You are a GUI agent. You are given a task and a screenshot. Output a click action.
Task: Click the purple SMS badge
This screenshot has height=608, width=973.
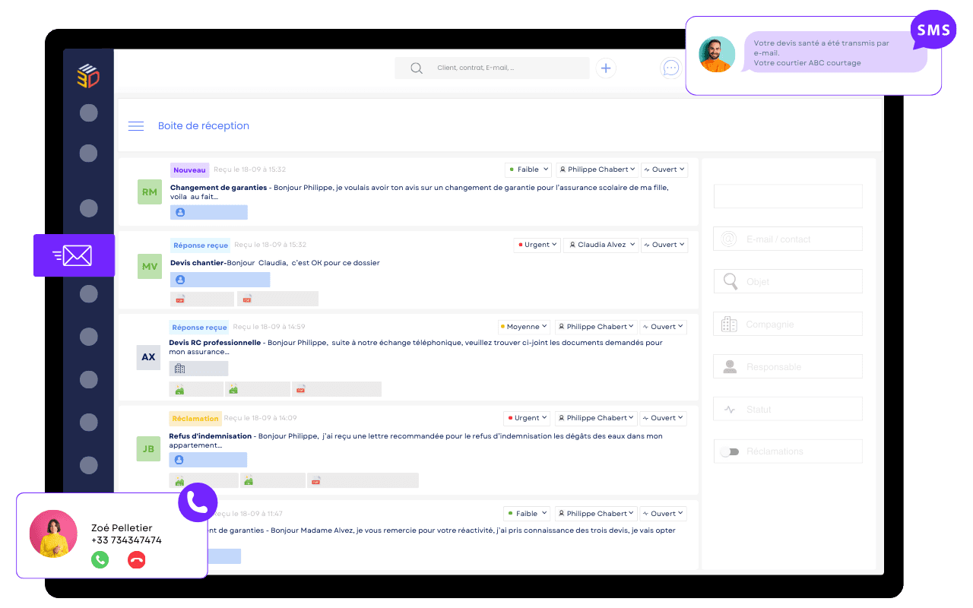(x=933, y=30)
